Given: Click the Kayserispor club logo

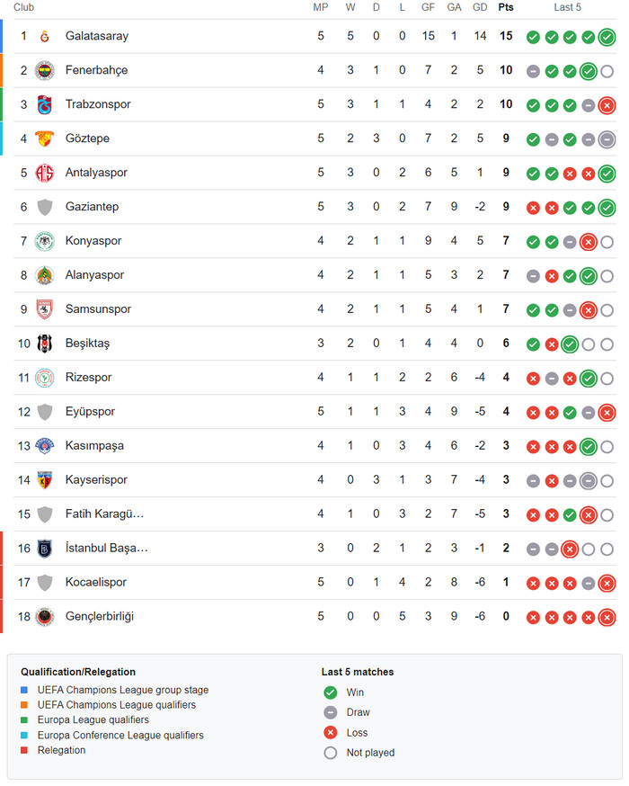Looking at the screenshot, I should pos(45,480).
